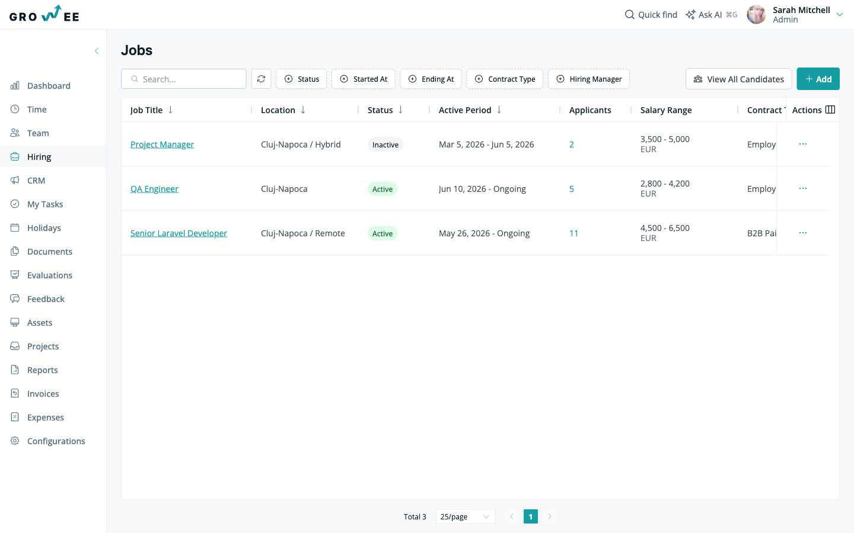Click 'Cluj-Napoca / Remote' location cell
The width and height of the screenshot is (854, 533).
pyautogui.click(x=303, y=233)
